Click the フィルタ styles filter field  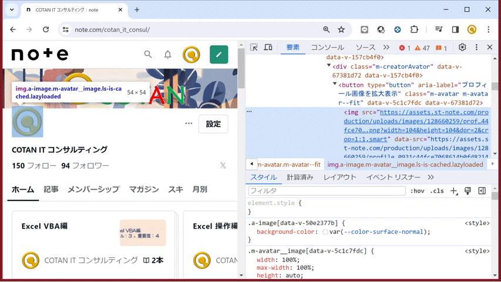[x=327, y=190]
